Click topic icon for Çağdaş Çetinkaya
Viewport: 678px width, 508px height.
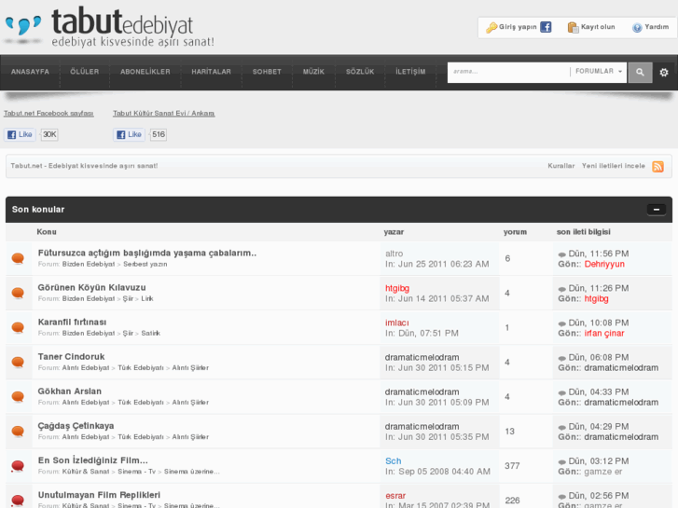pos(18,431)
